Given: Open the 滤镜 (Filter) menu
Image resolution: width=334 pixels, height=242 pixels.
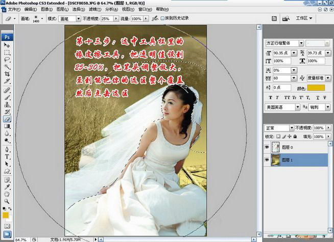Looking at the screenshot, I should (94, 9).
